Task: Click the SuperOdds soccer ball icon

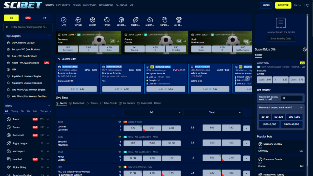Action: 305,50
